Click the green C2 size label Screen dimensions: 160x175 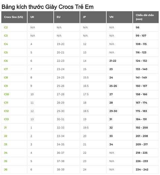pos(6,27)
